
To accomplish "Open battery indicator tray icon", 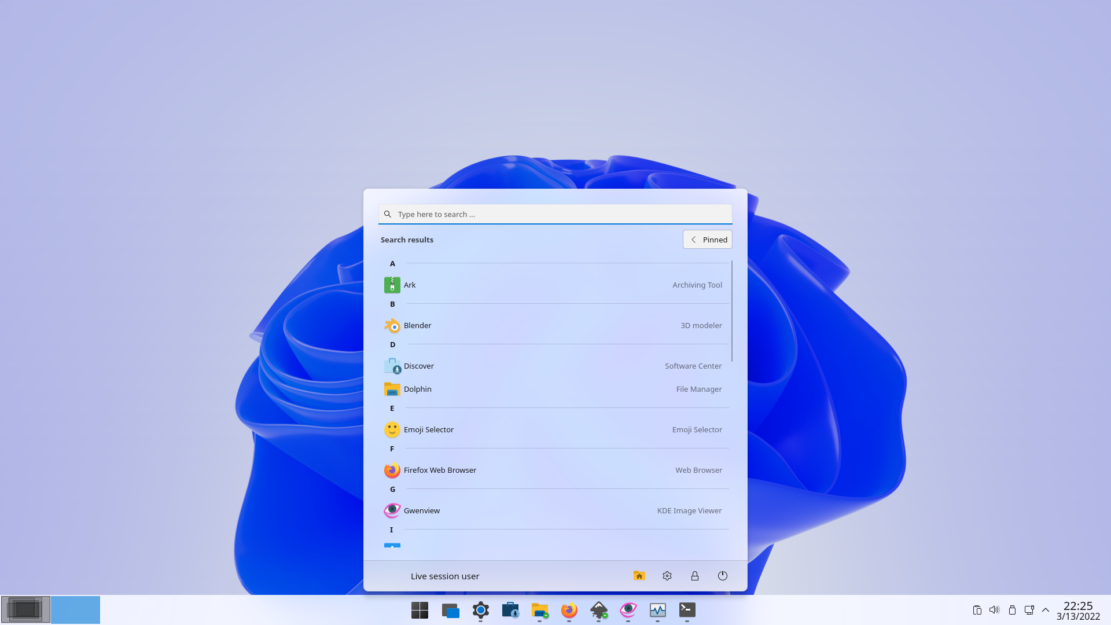I will coord(1012,610).
